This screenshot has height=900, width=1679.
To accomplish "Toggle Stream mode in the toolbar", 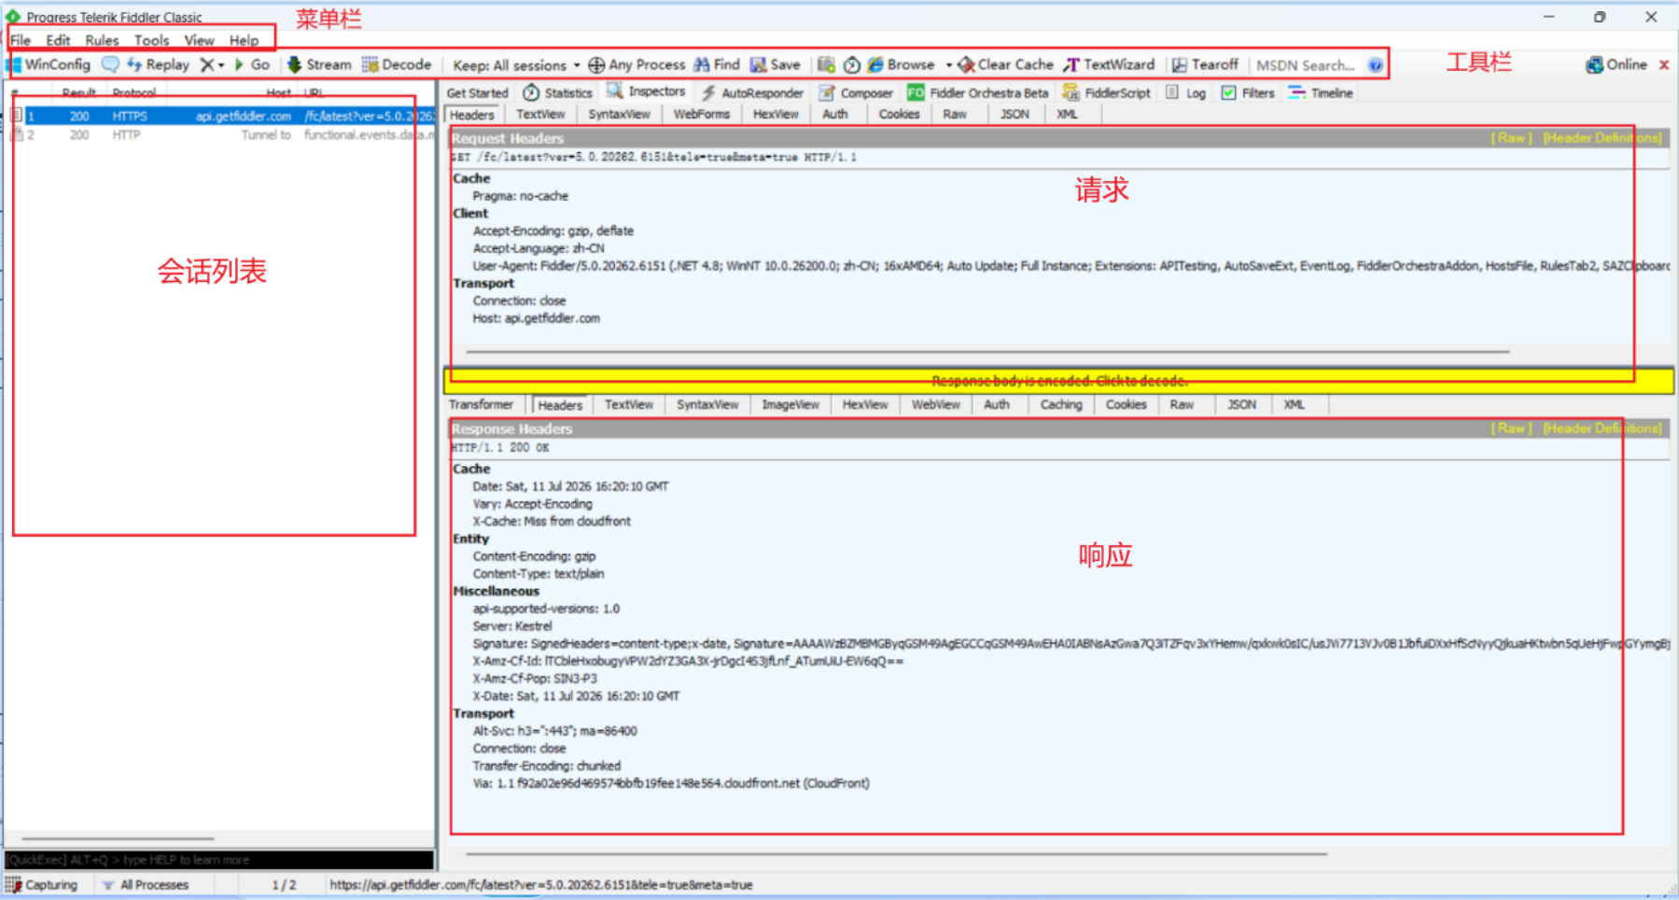I will pos(319,64).
